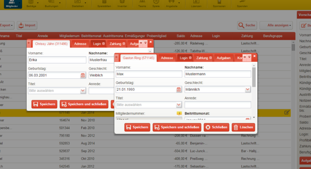Click the Suche button

pyautogui.click(x=247, y=25)
